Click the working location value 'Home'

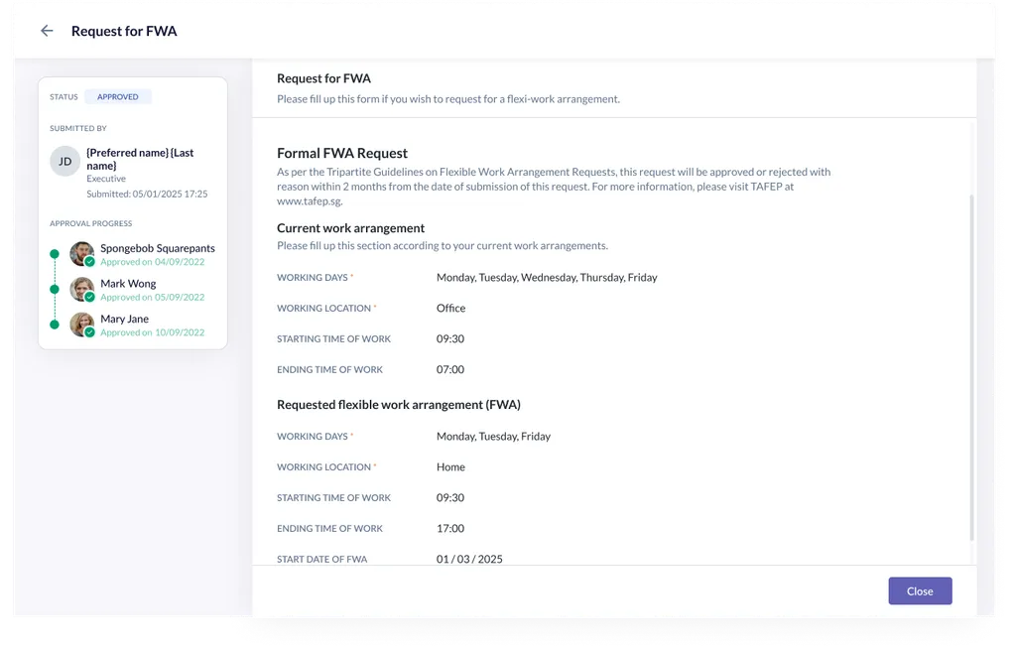coord(451,466)
